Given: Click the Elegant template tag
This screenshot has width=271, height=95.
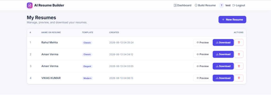Looking at the screenshot, I should (x=87, y=66).
